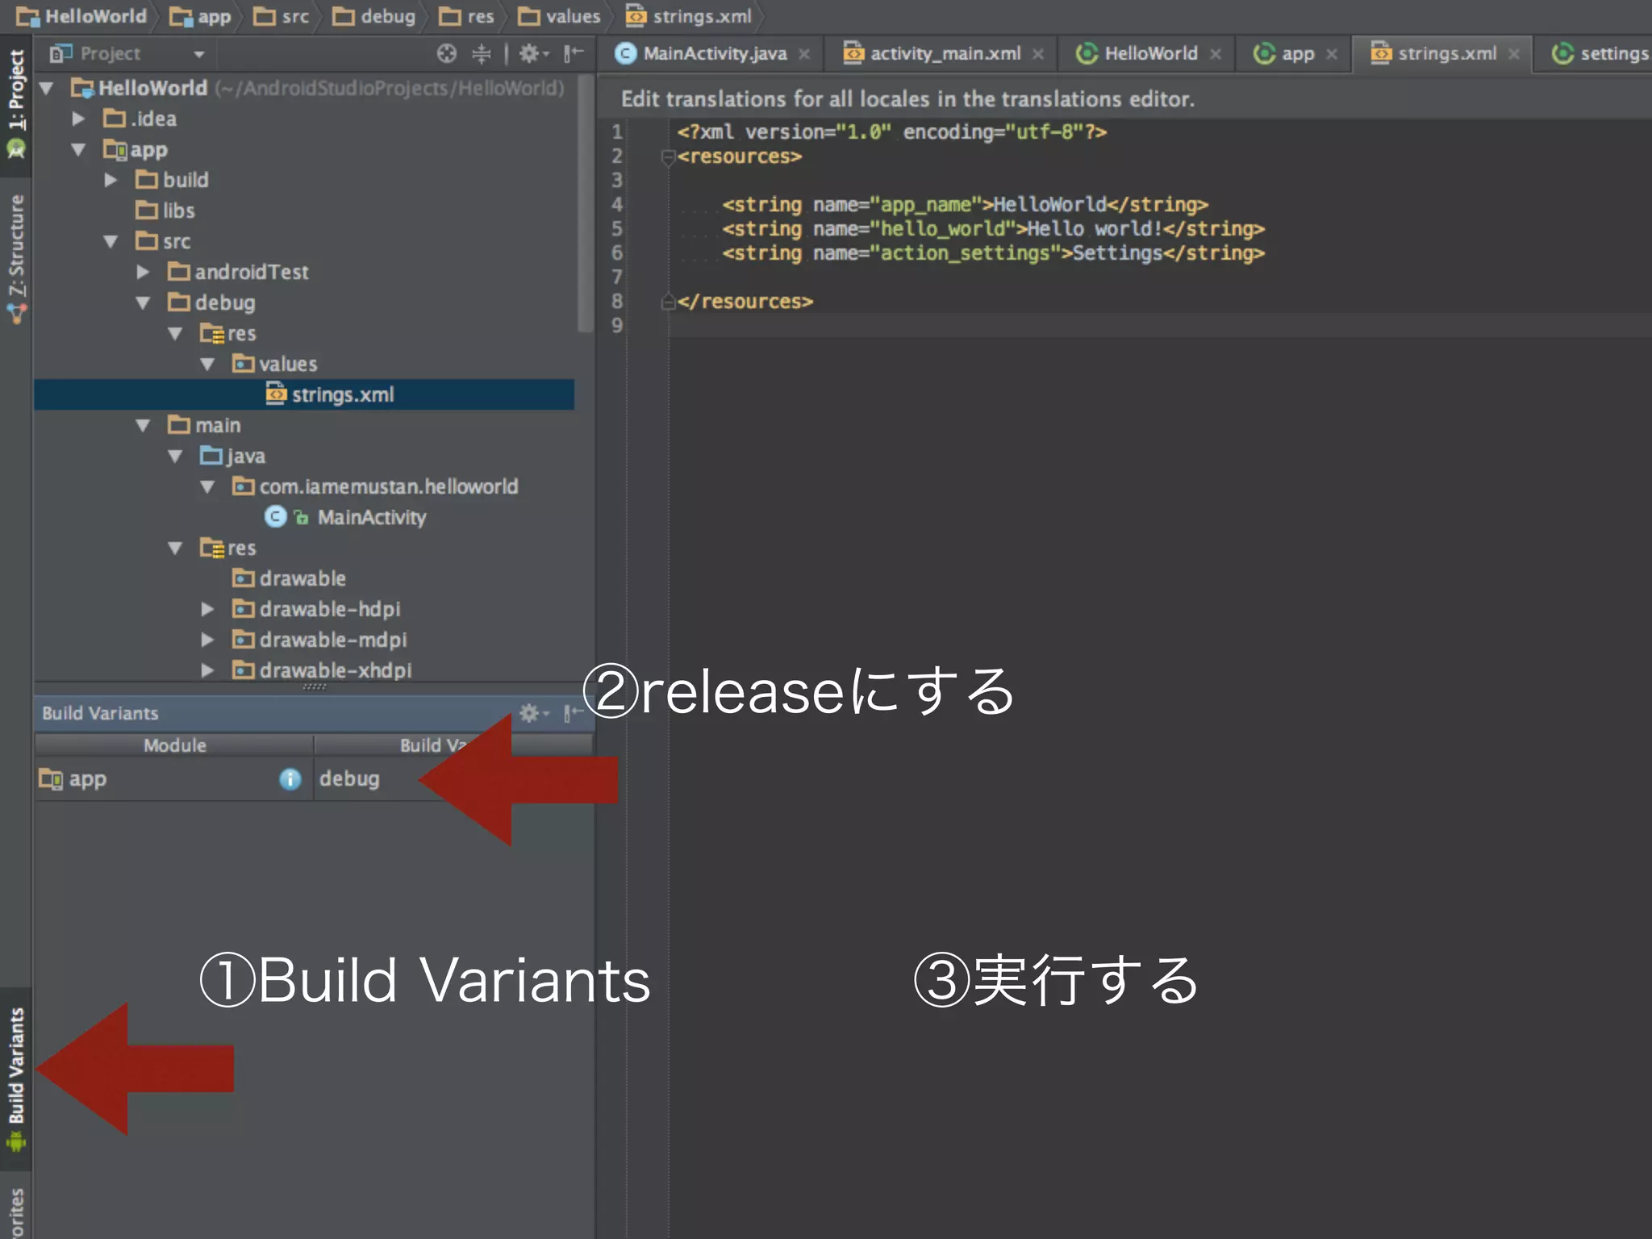Select app module row in Build Variants
Viewport: 1652px width, 1239px height.
(x=174, y=778)
